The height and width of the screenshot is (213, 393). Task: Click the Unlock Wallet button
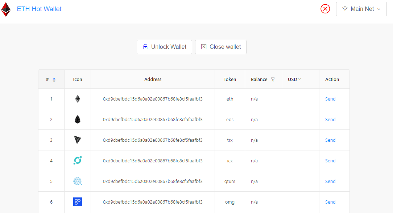click(x=164, y=47)
